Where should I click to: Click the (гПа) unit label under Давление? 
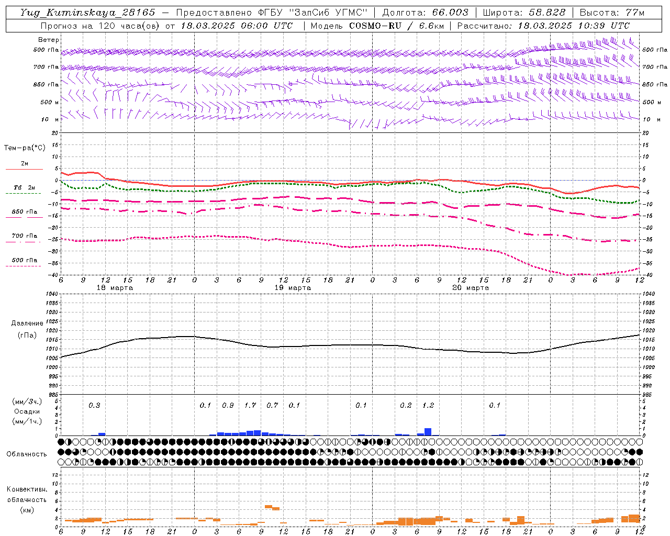click(x=27, y=335)
